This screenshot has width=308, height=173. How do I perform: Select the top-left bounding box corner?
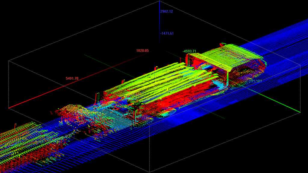[x=9, y=61]
